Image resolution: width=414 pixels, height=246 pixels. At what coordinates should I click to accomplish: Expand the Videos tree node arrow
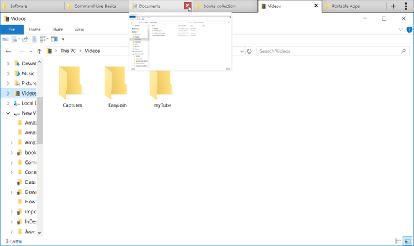[8, 93]
